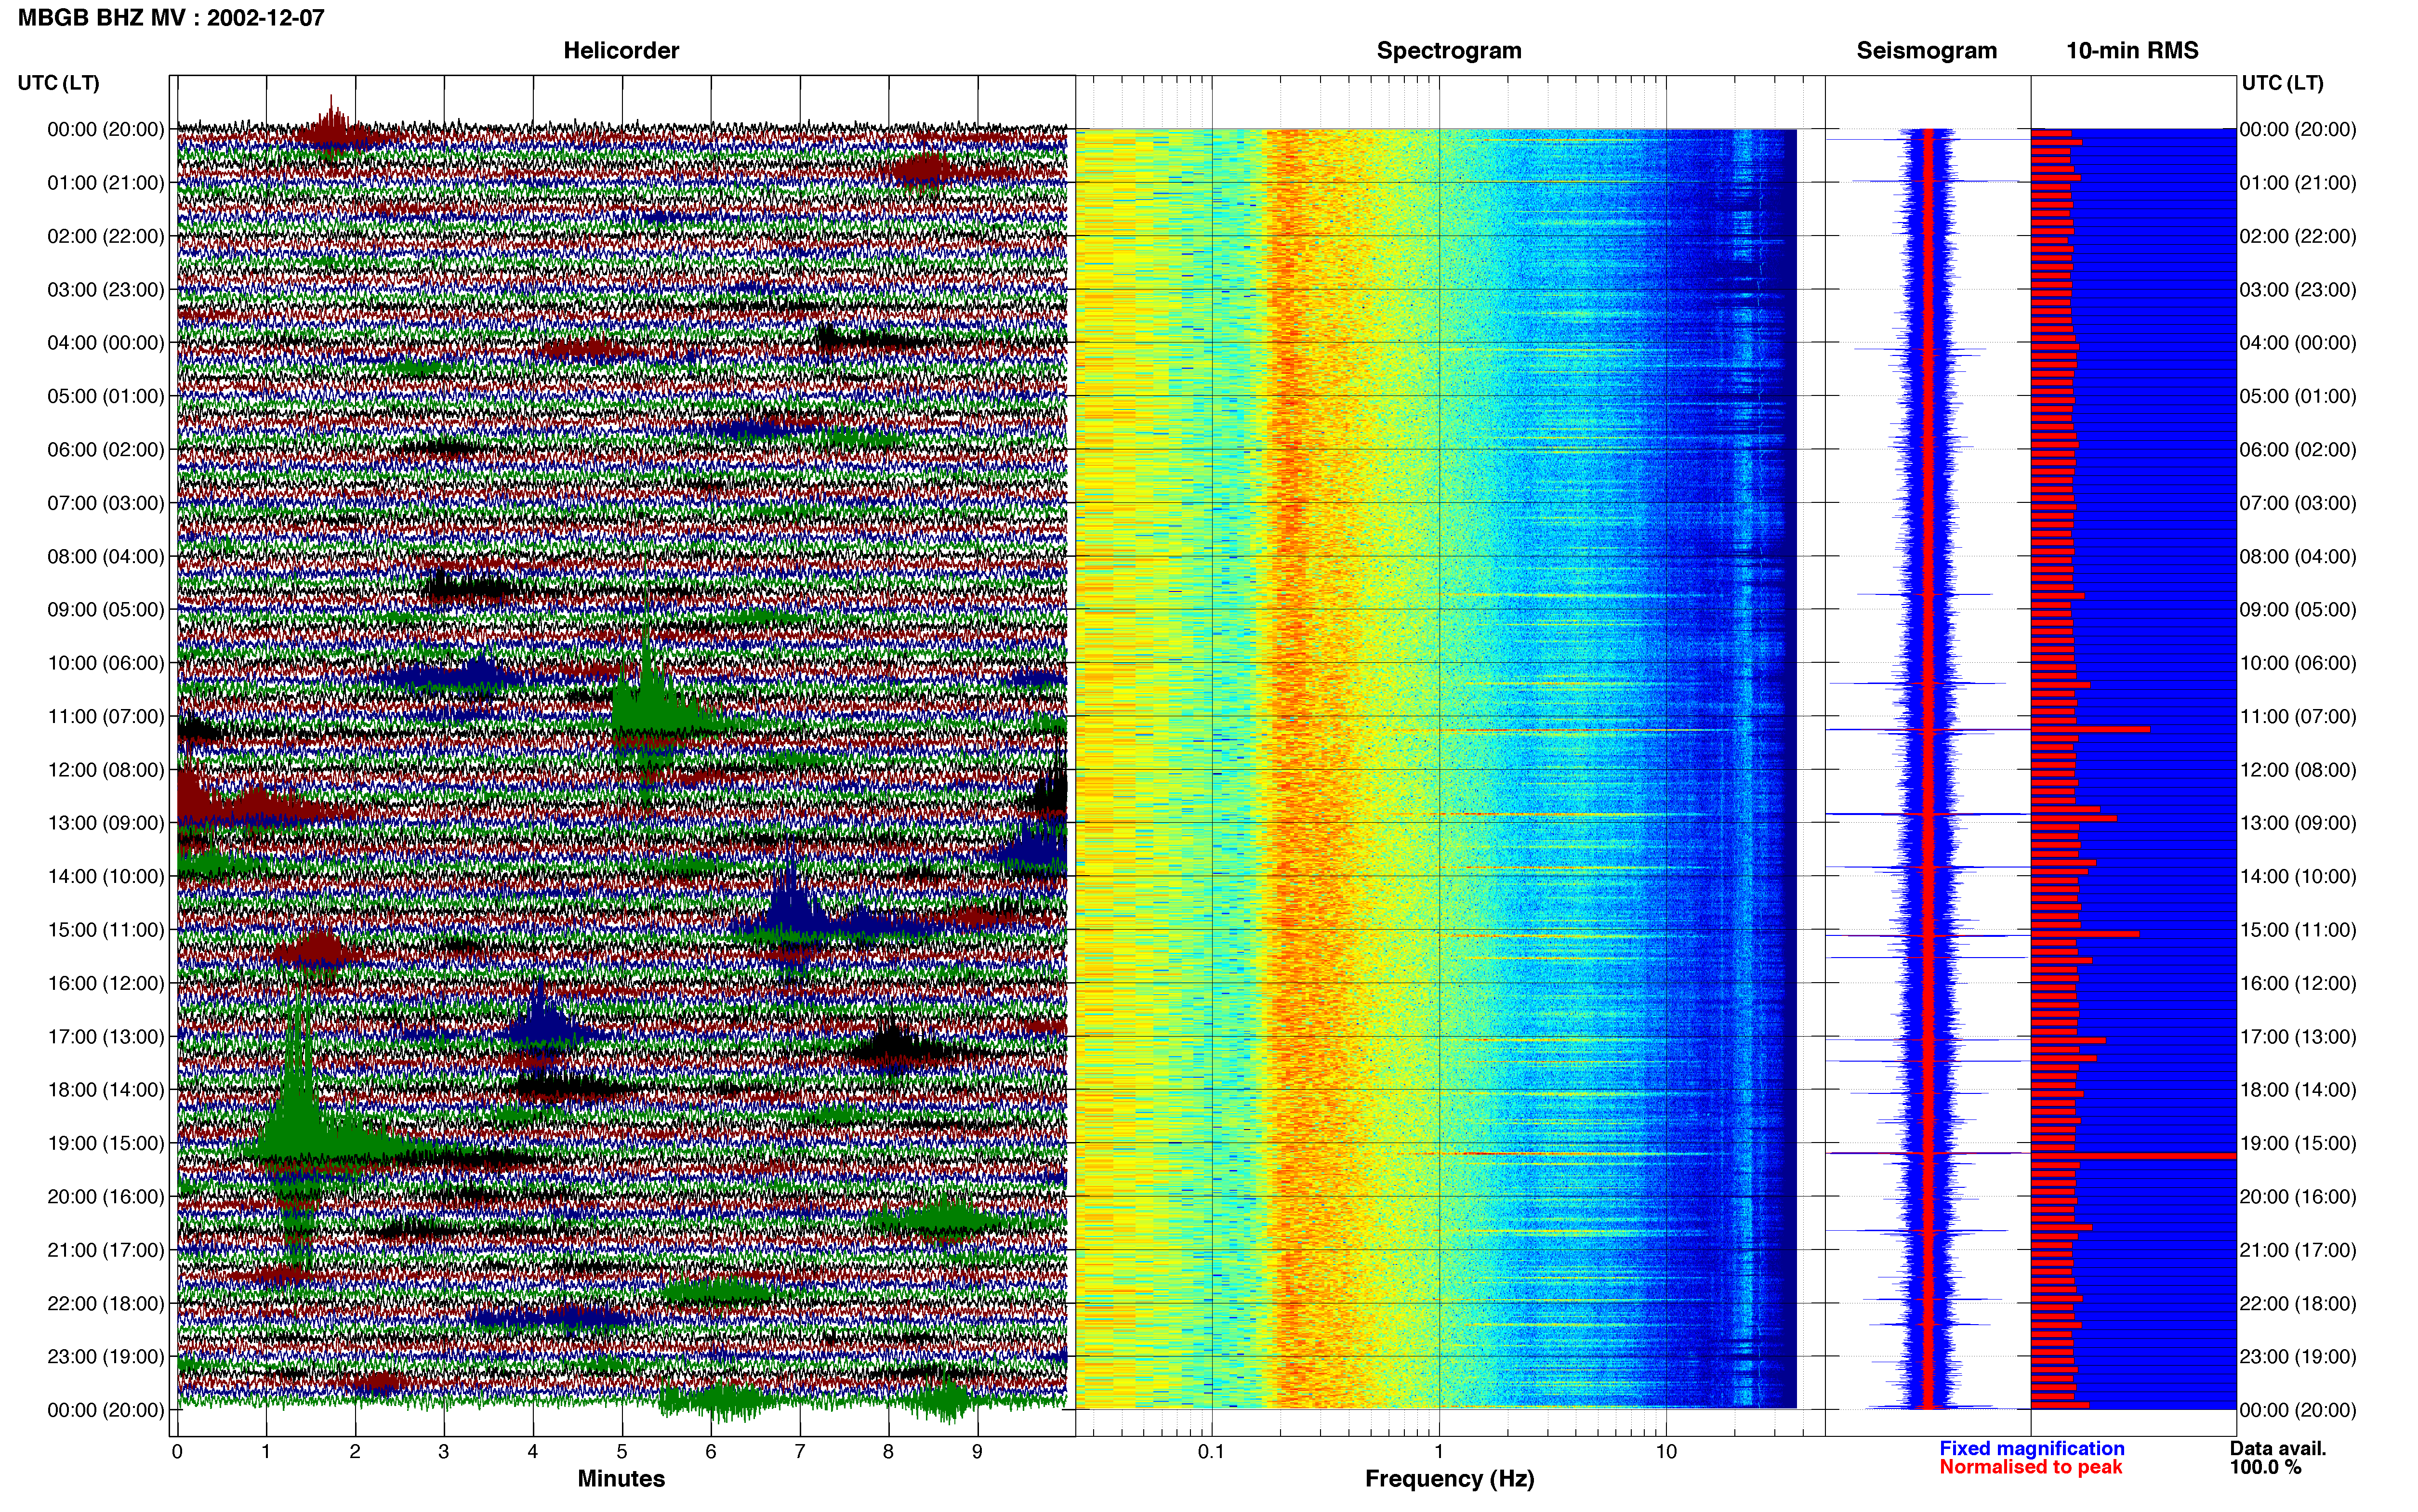The height and width of the screenshot is (1512, 2418).
Task: Click the Minutes axis label
Action: 620,1478
